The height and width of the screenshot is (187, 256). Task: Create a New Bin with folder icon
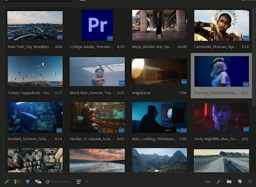pos(229,181)
